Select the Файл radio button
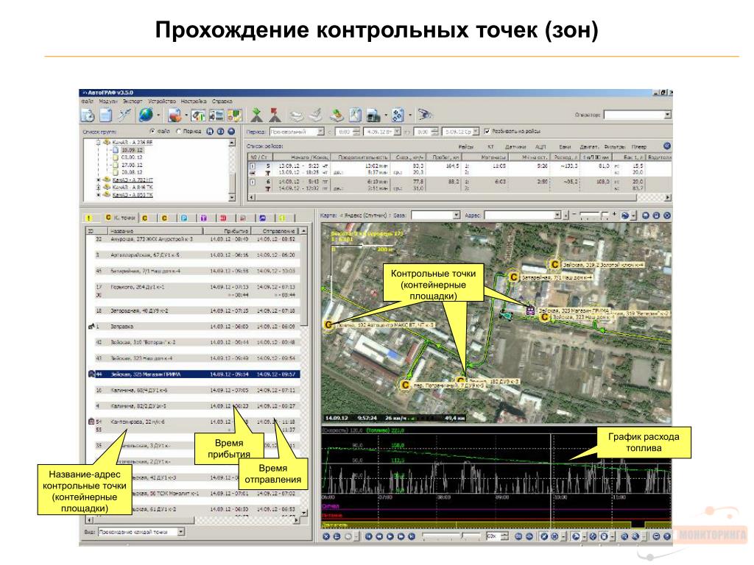Viewport: 754px width, 565px height. coord(153,131)
